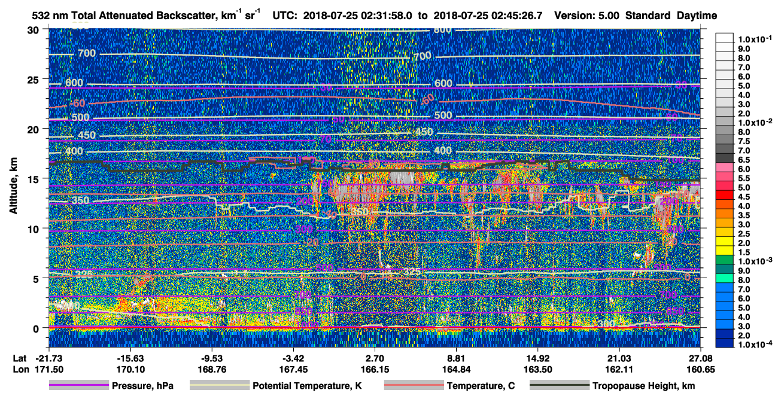
Task: Click longitude value '171.50'
Action: click(48, 369)
